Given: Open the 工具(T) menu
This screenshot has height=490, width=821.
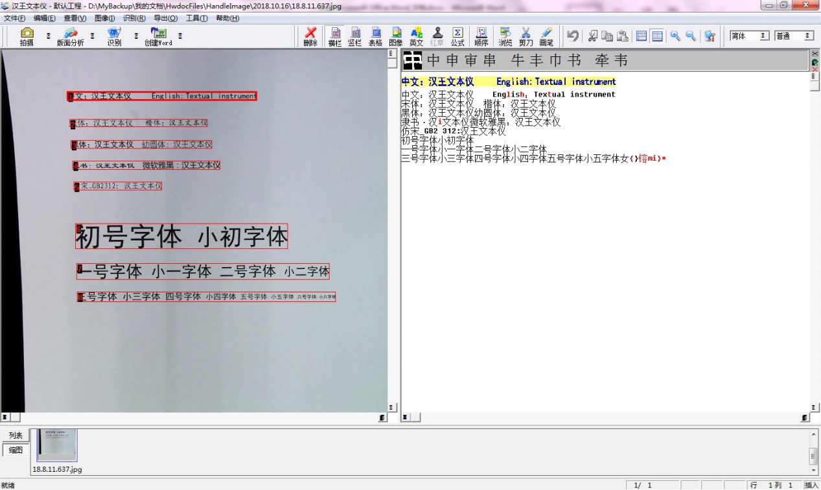Looking at the screenshot, I should coord(196,18).
